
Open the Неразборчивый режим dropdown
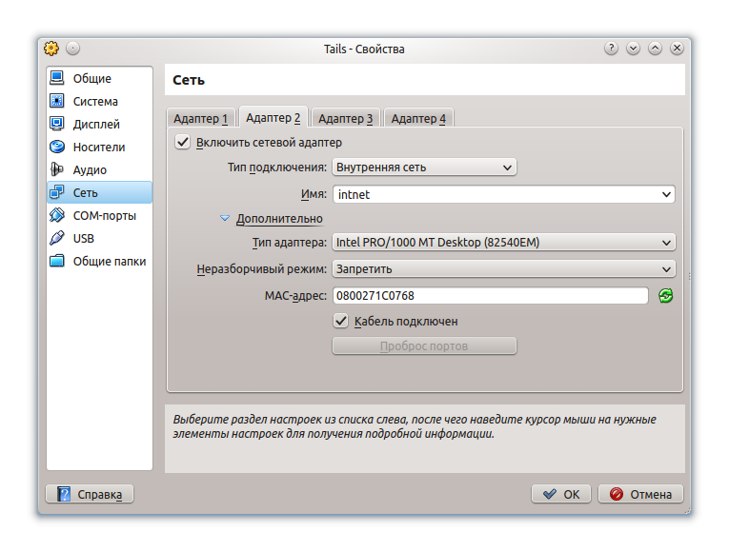pos(503,269)
